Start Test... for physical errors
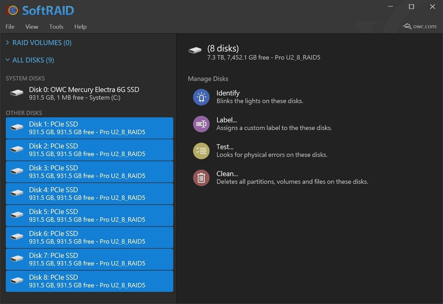This screenshot has height=304, width=443. [260, 151]
